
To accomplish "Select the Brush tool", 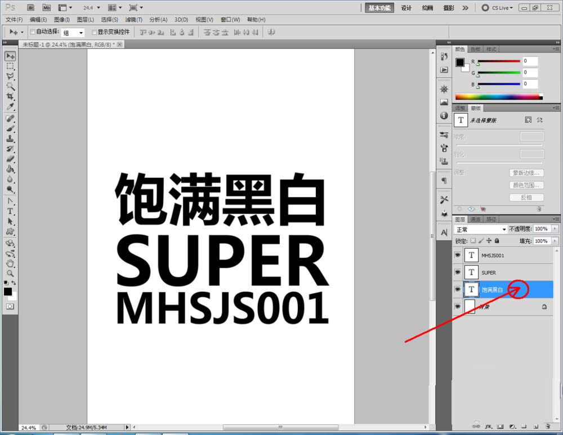I will (x=10, y=129).
